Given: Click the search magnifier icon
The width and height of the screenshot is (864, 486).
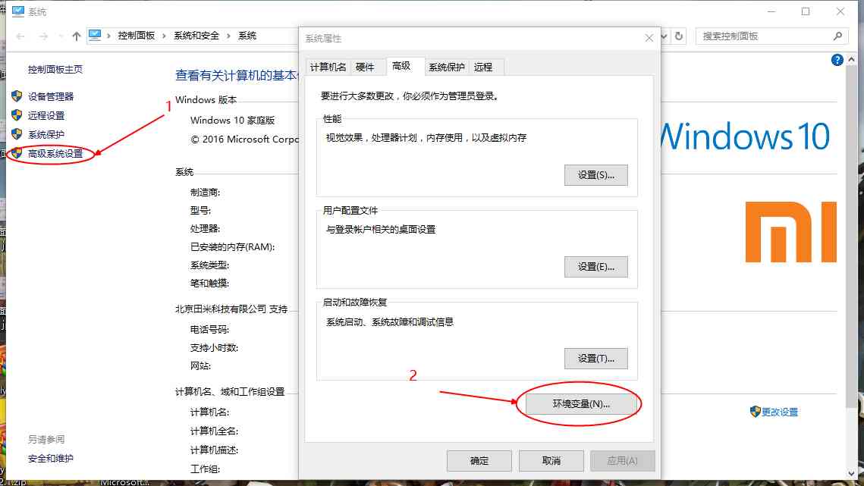Looking at the screenshot, I should tap(837, 36).
